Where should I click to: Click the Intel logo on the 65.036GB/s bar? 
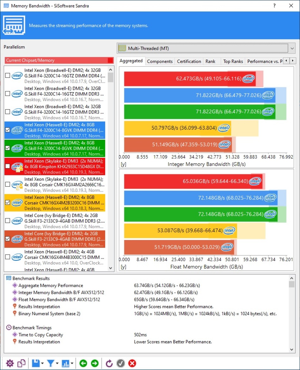pyautogui.click(x=255, y=181)
